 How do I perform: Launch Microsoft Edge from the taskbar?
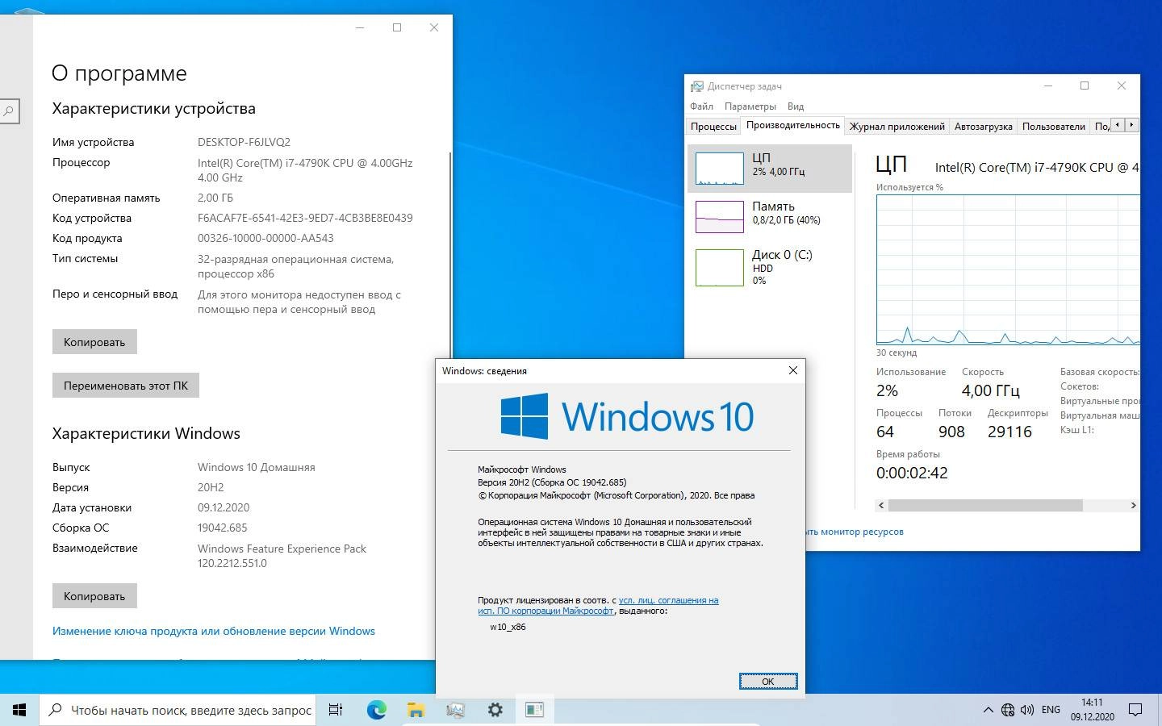pos(376,710)
